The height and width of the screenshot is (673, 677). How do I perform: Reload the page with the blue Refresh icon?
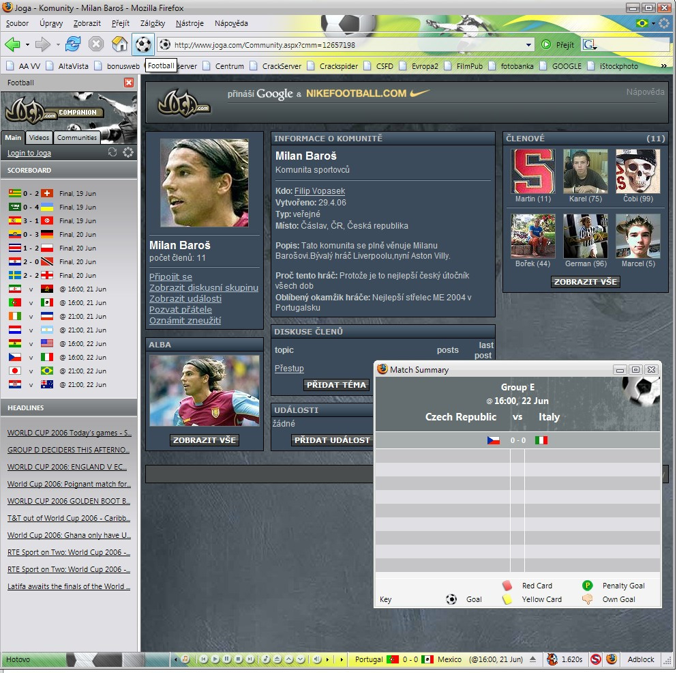(73, 44)
